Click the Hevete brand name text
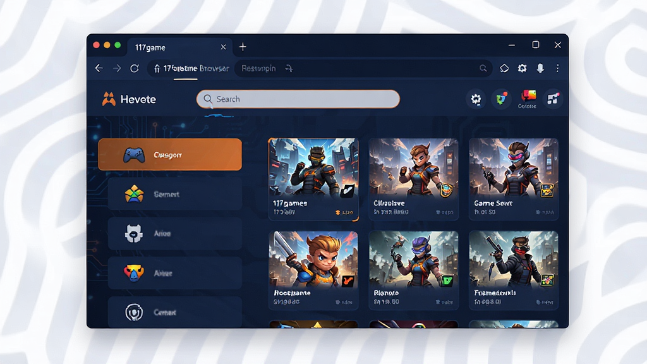 tap(138, 99)
